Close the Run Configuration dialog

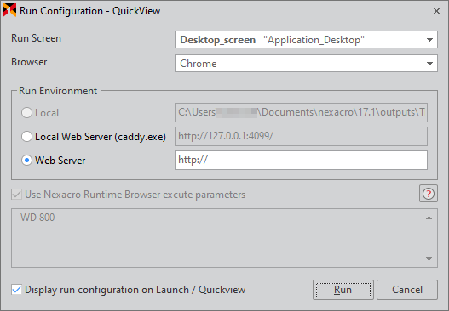[436, 11]
